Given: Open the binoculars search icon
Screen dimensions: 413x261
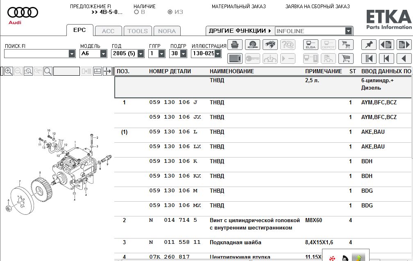Looking at the screenshot, I should pyautogui.click(x=270, y=45).
